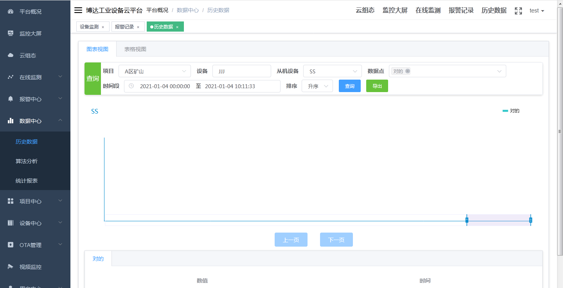Select the 平台概况 sidebar icon
The image size is (563, 288).
pos(10,11)
